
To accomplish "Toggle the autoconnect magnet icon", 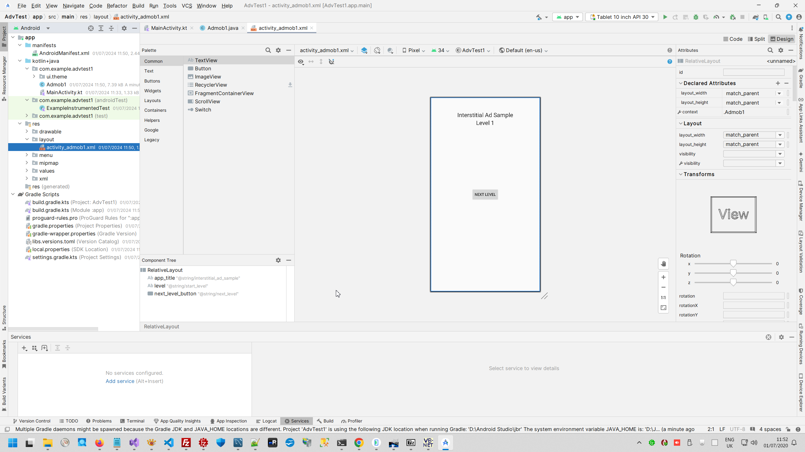I will (x=331, y=62).
